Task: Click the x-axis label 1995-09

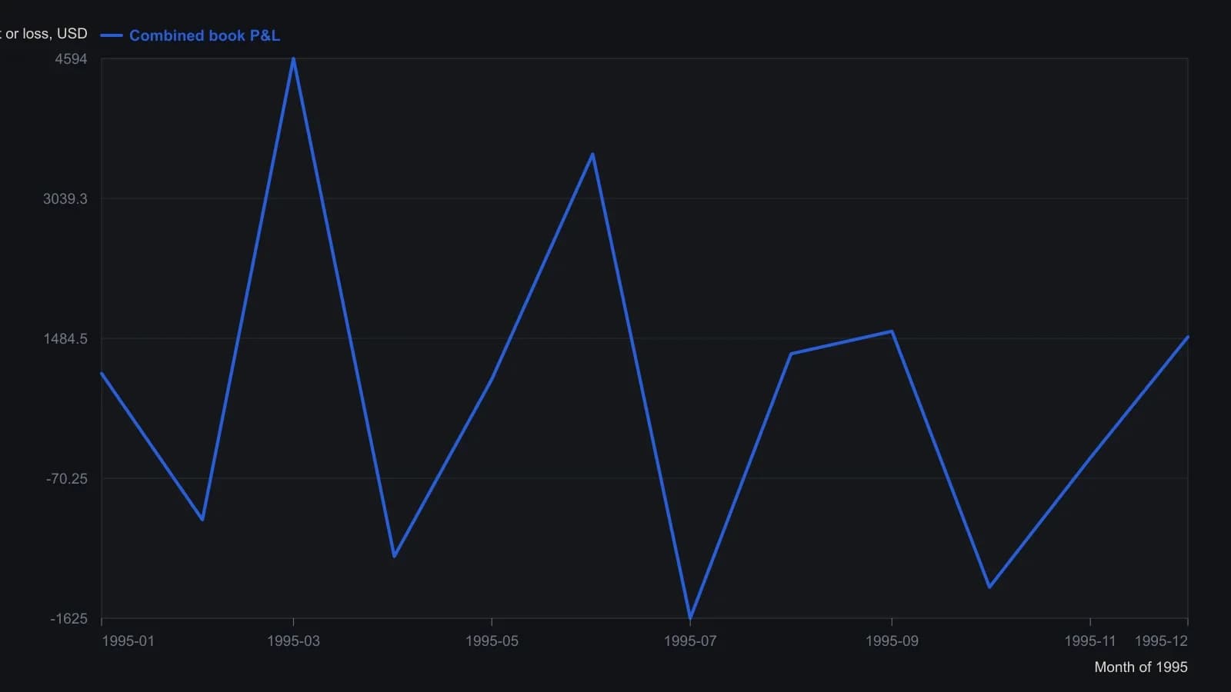Action: click(892, 641)
